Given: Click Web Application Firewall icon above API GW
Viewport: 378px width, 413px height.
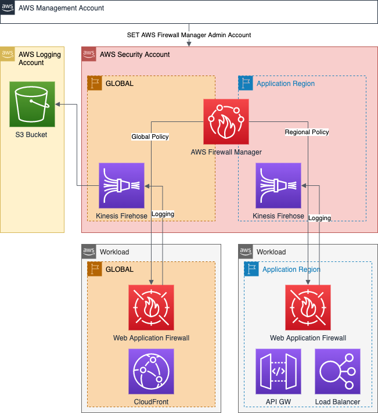Looking at the screenshot, I should 308,307.
